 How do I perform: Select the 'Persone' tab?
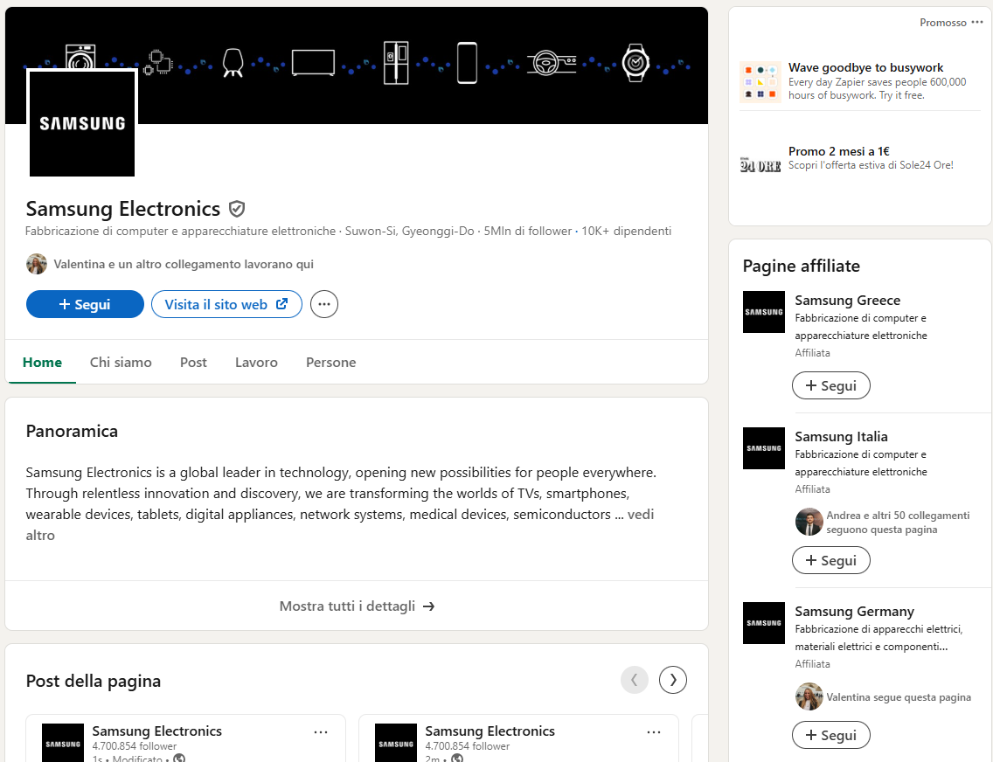(330, 362)
